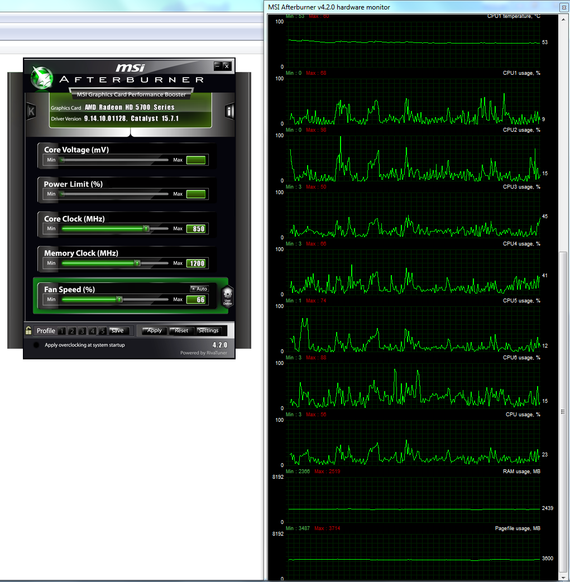Viewport: 570px width, 582px height.
Task: Minimize the Afterburner main window
Action: (218, 66)
